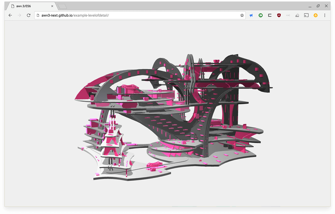The width and height of the screenshot is (335, 214).
Task: Cast this tab using the Cast icon
Action: (306, 15)
